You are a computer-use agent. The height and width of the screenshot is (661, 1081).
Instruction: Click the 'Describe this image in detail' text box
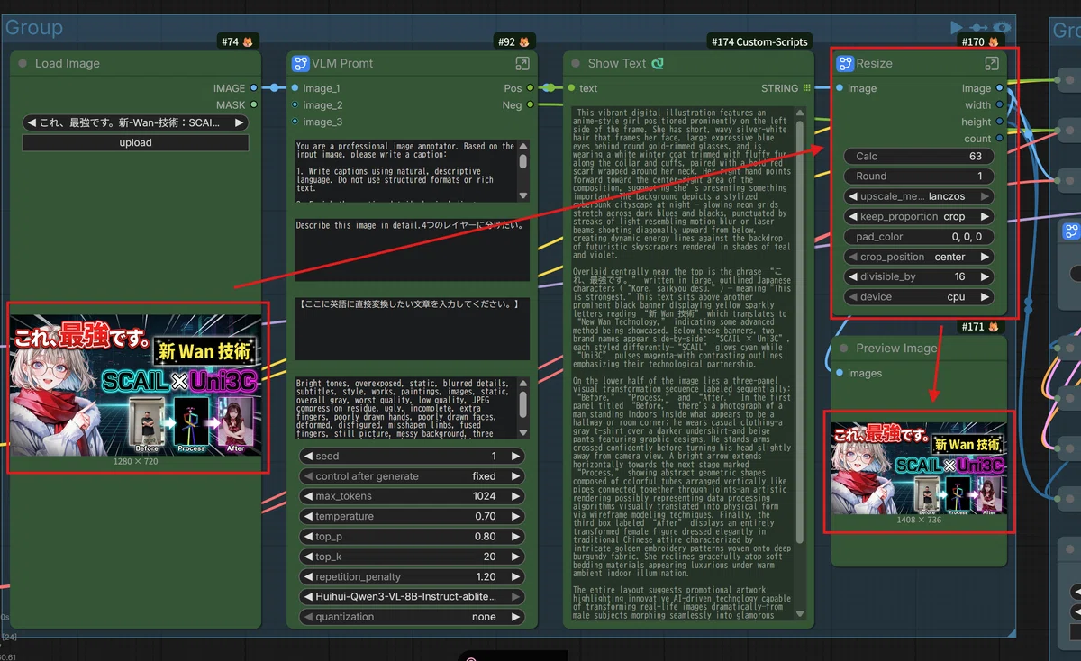pos(412,250)
